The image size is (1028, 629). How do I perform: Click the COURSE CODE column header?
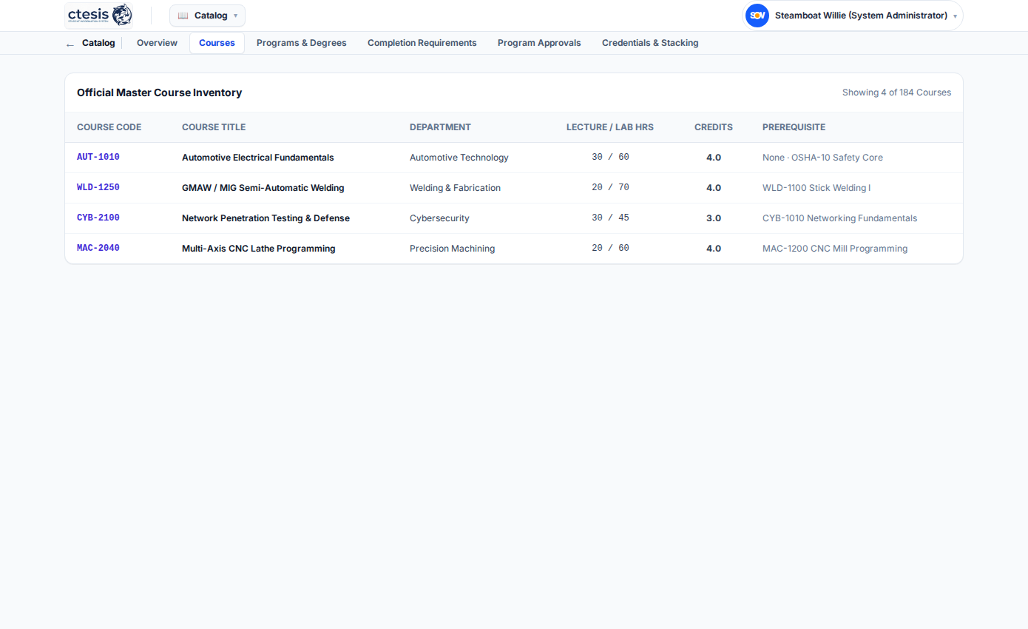[x=109, y=127]
